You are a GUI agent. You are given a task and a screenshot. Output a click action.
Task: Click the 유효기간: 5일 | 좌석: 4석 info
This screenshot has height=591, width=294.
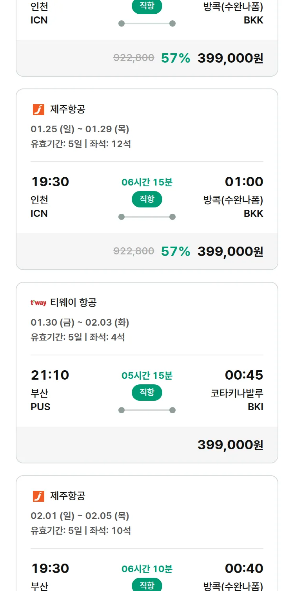click(x=78, y=337)
